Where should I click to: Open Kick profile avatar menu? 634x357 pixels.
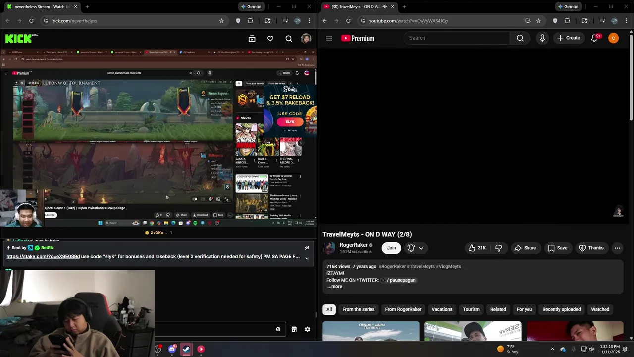(306, 39)
